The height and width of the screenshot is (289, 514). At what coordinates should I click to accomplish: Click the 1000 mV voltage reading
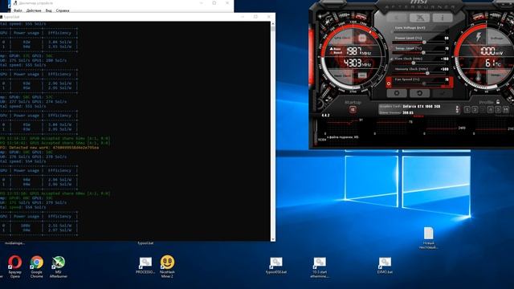(x=492, y=51)
